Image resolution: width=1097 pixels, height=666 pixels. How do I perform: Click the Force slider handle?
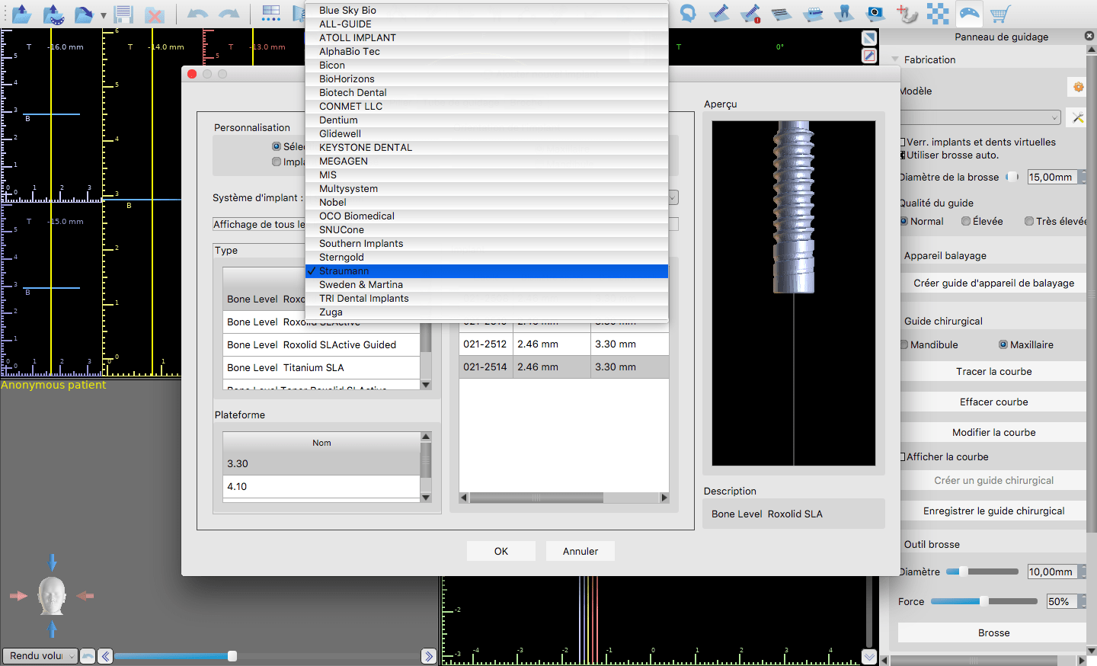coord(983,601)
